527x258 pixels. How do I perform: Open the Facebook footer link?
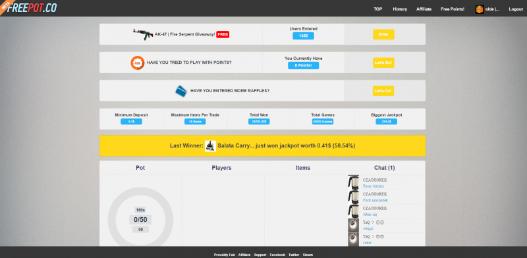pos(277,255)
